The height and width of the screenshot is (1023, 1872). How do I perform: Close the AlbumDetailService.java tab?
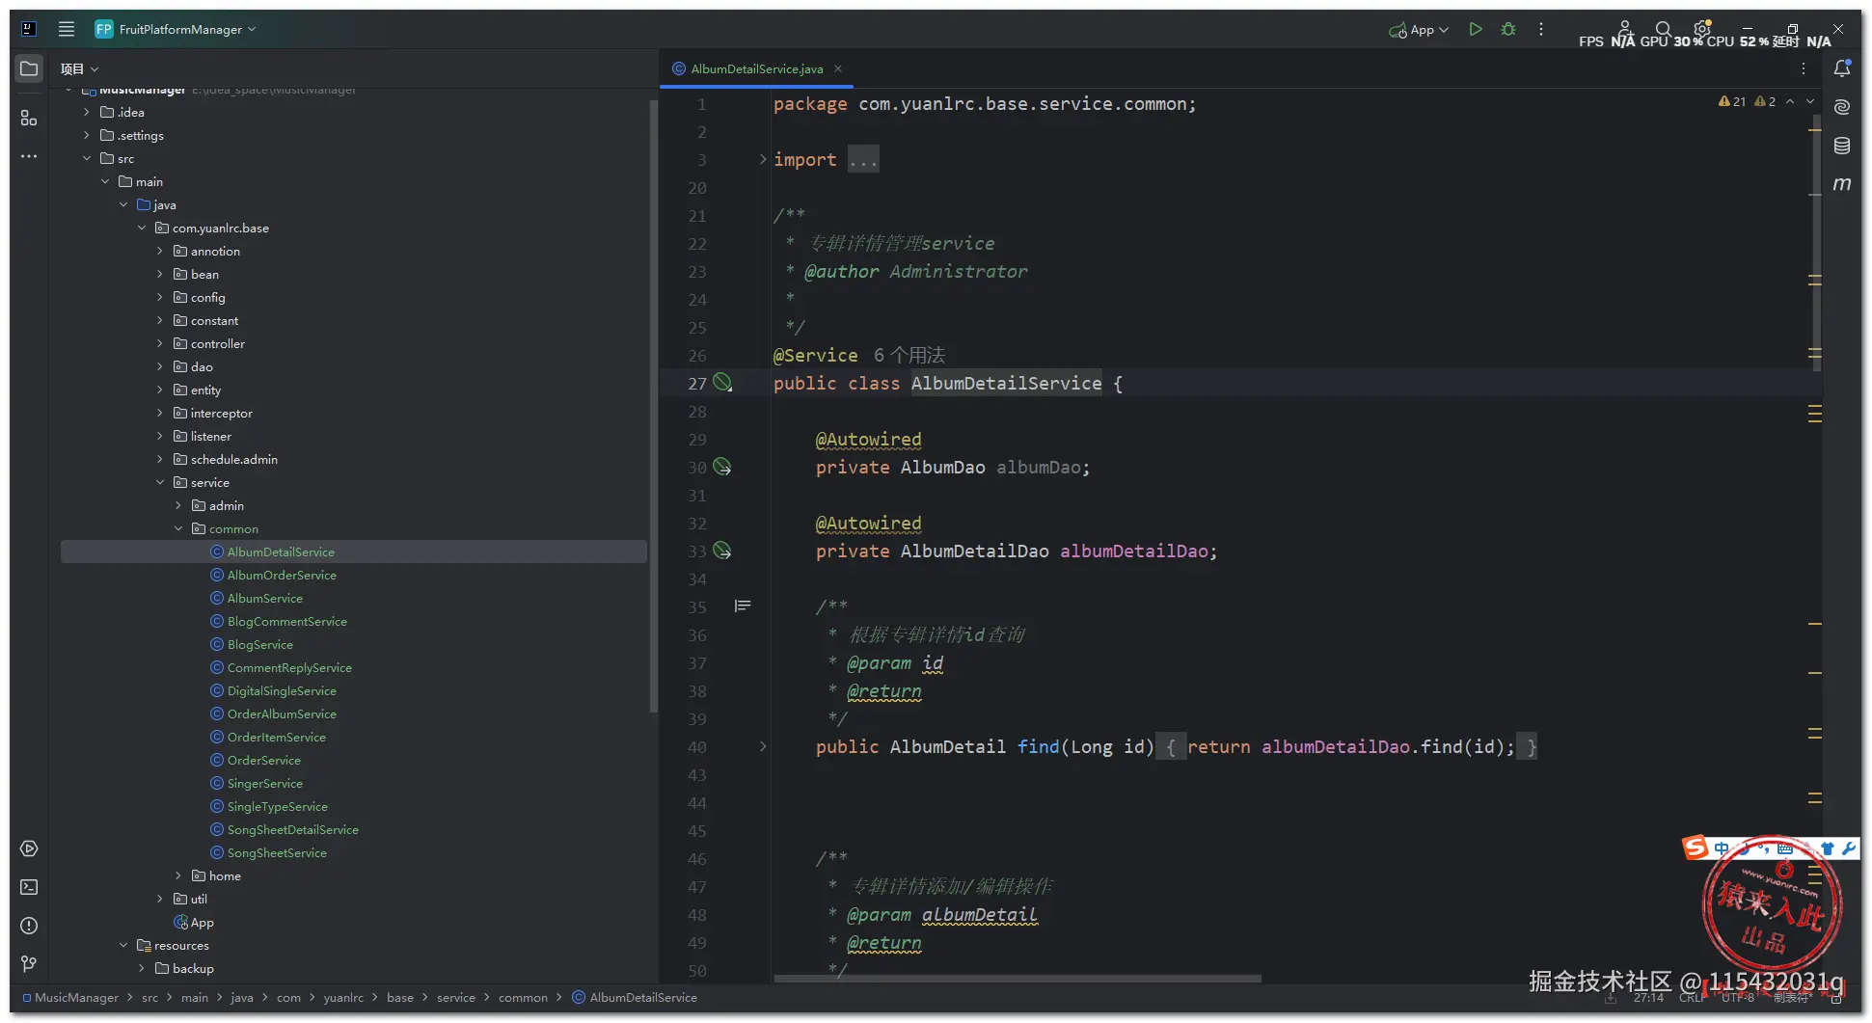coord(838,68)
